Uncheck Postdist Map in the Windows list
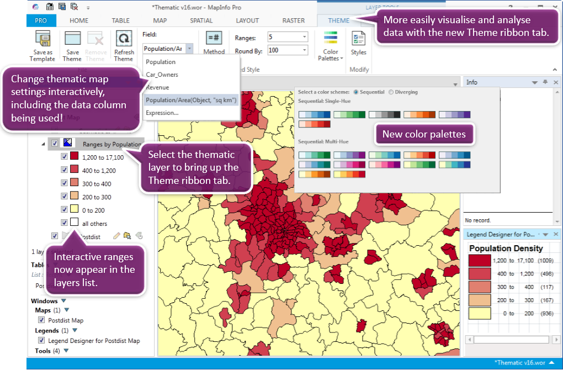 pyautogui.click(x=41, y=320)
